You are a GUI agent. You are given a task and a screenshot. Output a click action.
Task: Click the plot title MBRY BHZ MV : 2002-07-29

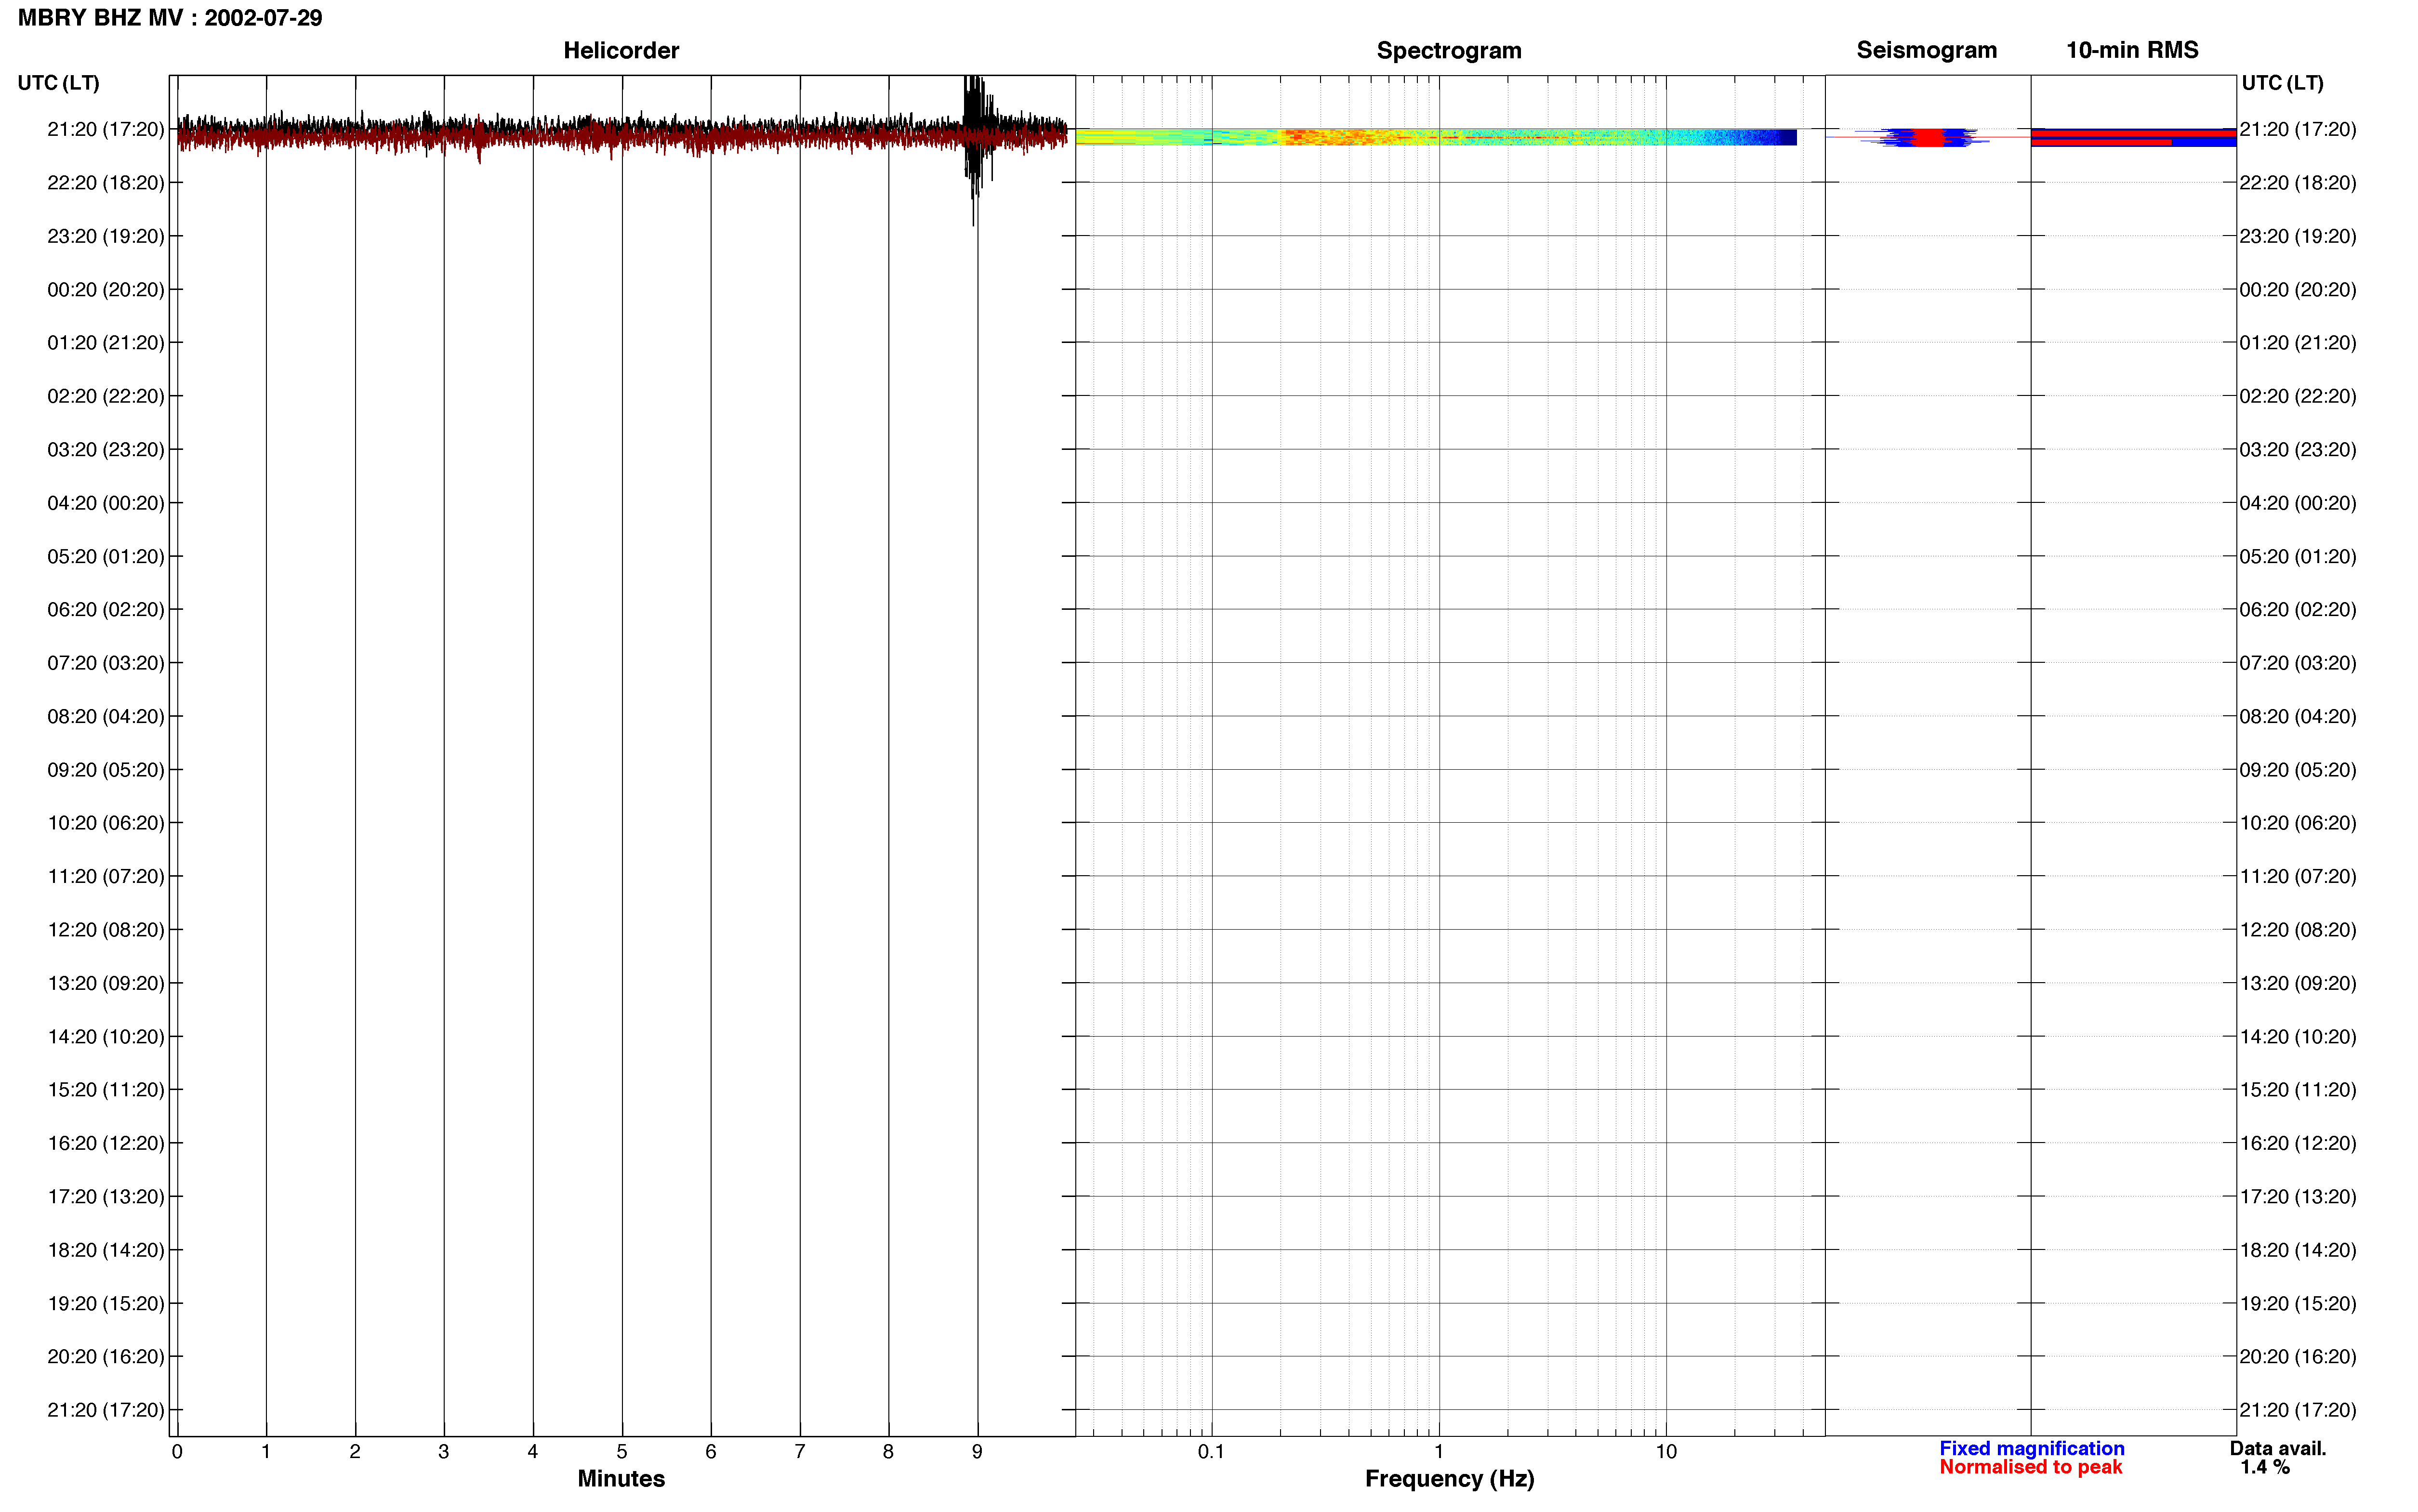pyautogui.click(x=170, y=18)
